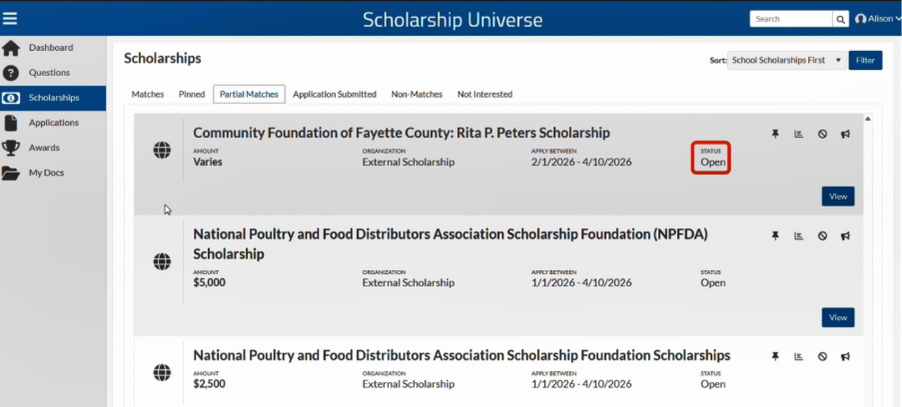Pin the Rita P. Peters Scholarship

coord(775,134)
